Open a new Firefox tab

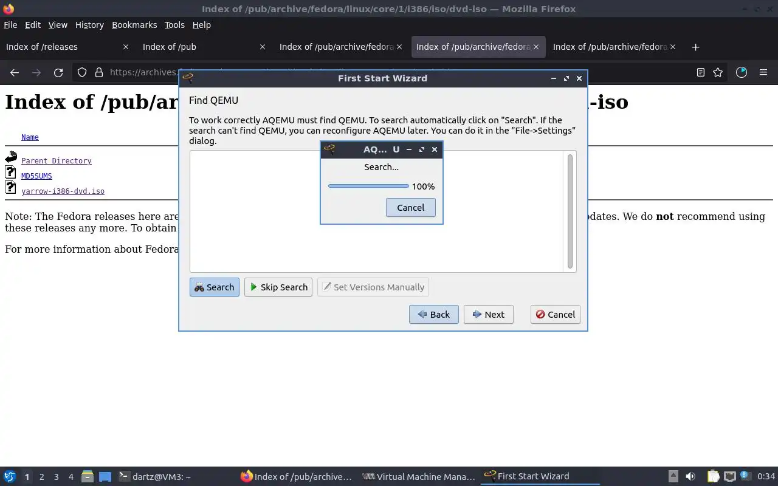696,47
